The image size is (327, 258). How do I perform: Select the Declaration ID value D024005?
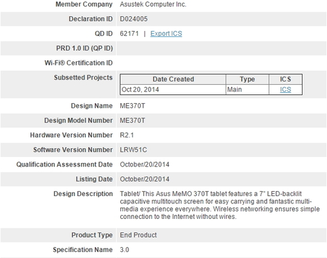click(134, 19)
